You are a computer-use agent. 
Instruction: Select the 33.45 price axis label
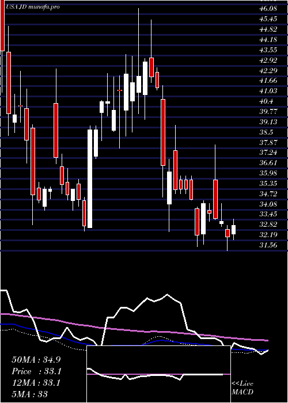[268, 214]
